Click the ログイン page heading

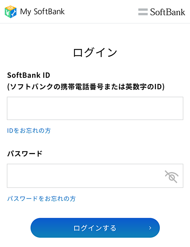click(x=95, y=52)
